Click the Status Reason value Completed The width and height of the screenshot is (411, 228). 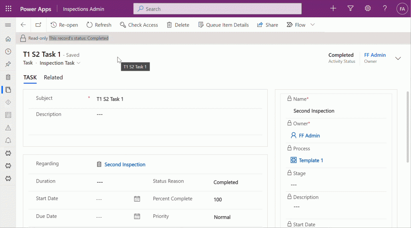pyautogui.click(x=226, y=182)
